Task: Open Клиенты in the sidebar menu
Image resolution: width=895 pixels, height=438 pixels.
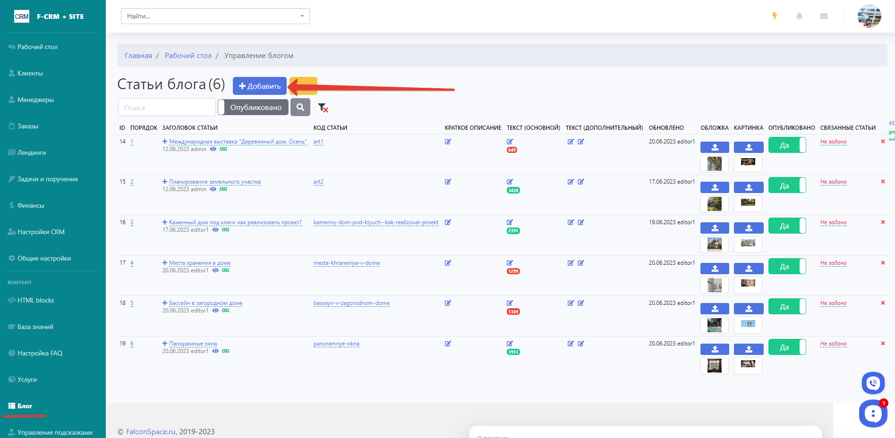Action: (x=30, y=73)
